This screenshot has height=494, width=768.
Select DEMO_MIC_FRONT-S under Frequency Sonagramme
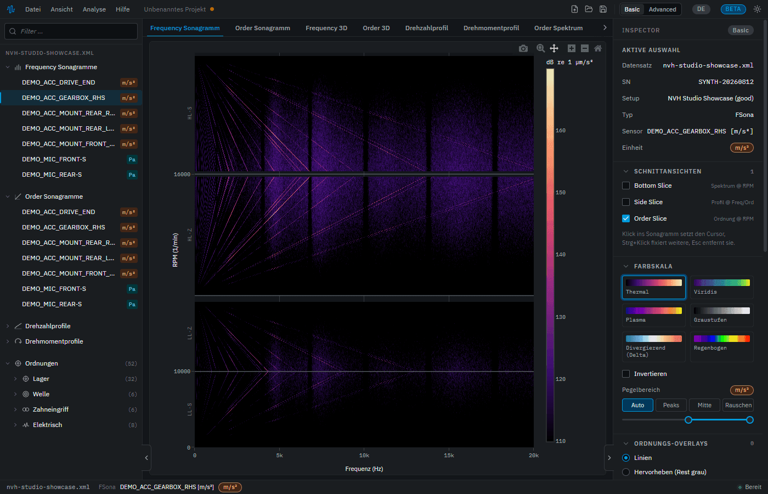71,159
